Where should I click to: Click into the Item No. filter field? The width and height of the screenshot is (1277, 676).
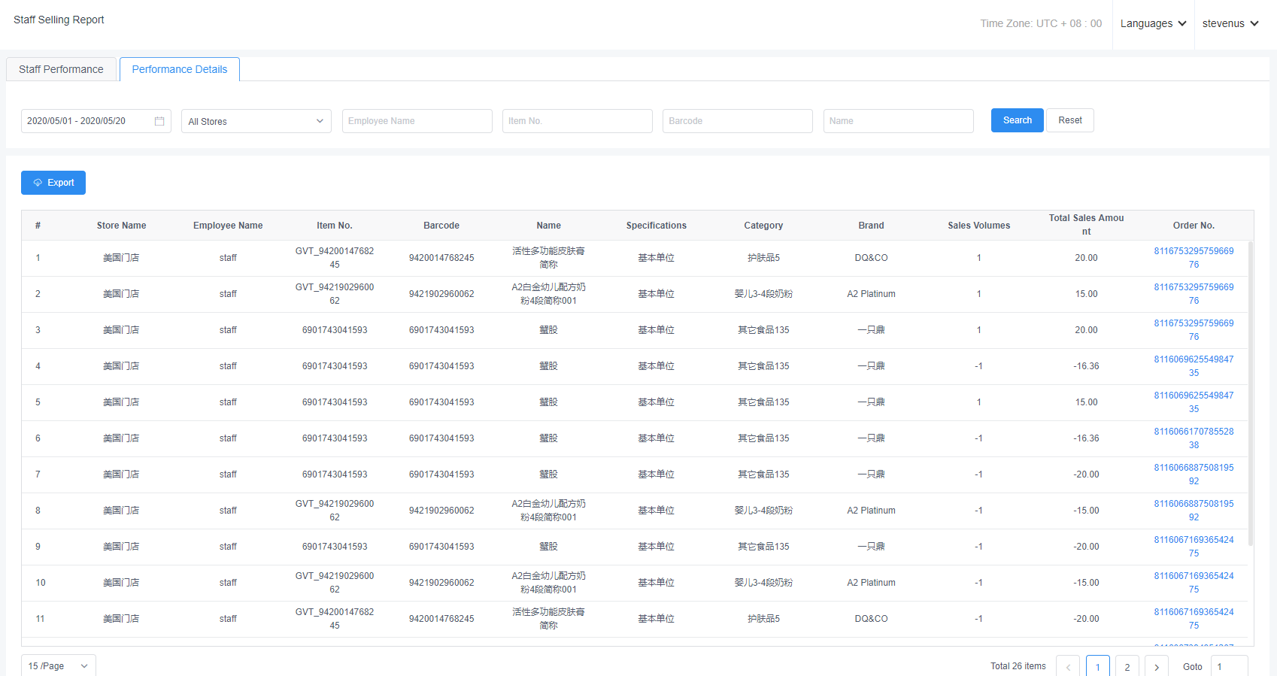coord(577,121)
